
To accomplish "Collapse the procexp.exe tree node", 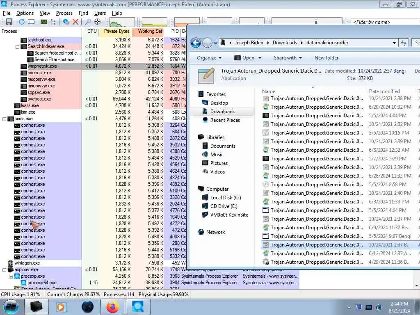I will (11, 276).
